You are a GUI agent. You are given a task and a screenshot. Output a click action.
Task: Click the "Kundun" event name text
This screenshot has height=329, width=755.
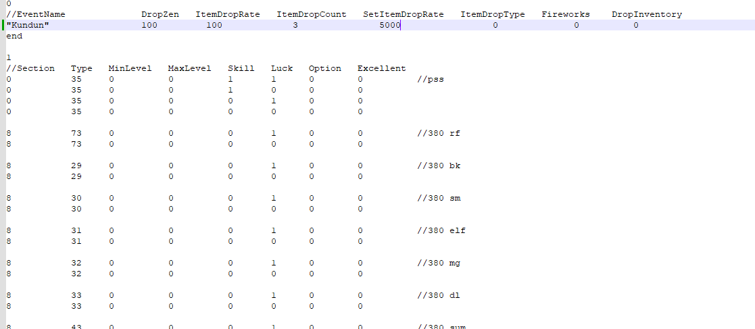tap(28, 25)
